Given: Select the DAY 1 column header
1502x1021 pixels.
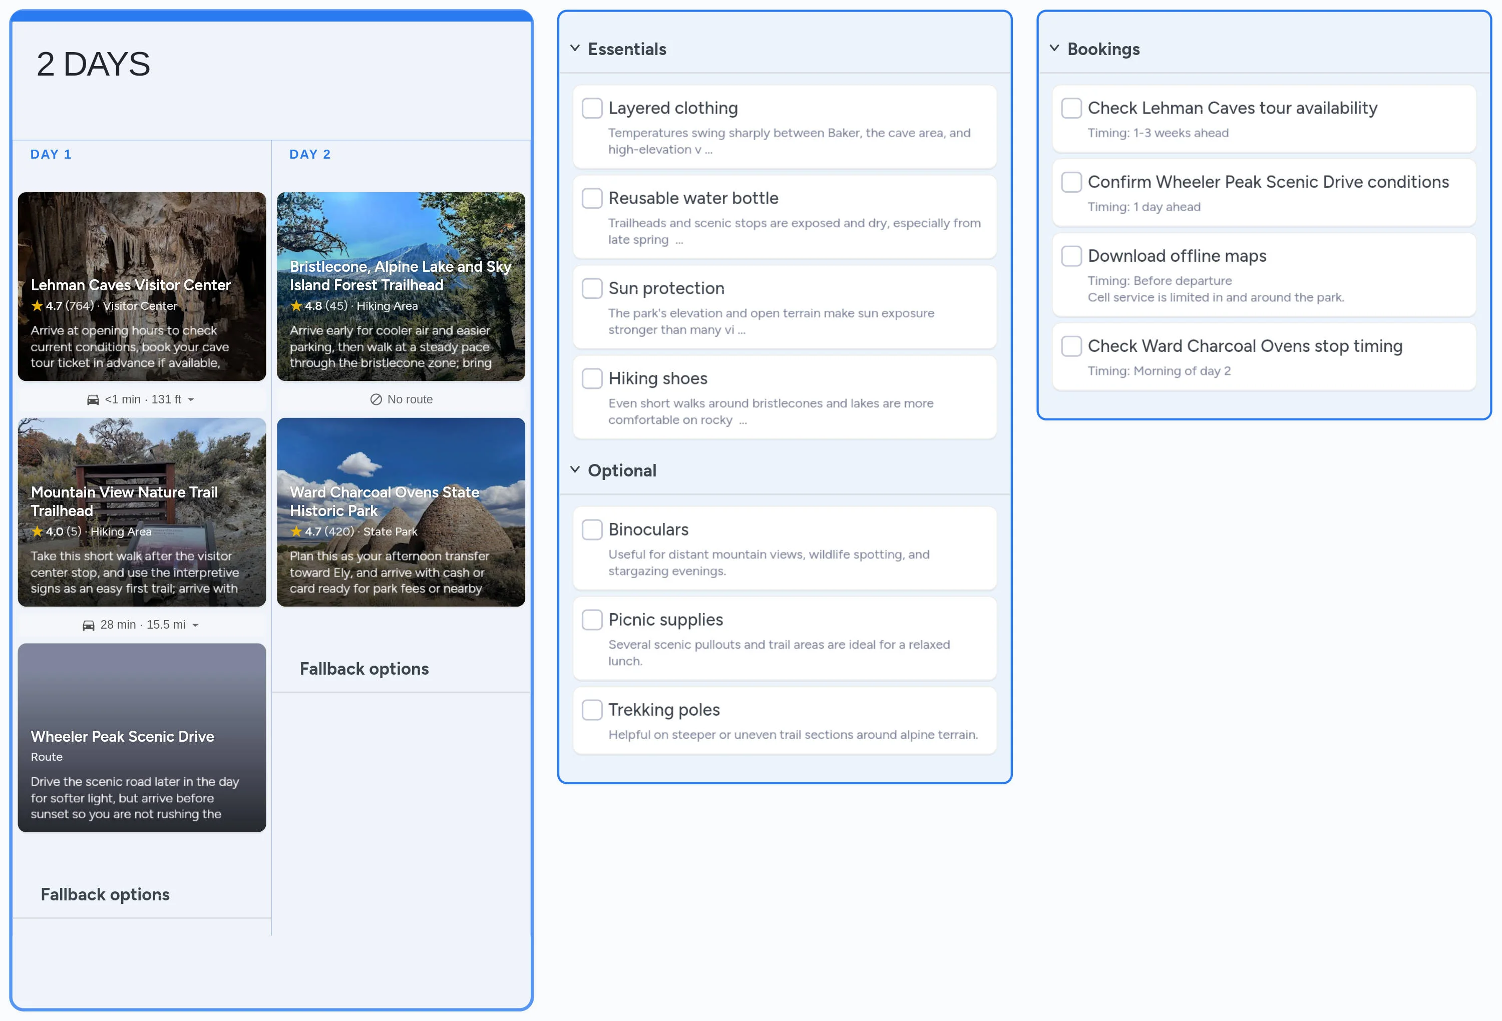Looking at the screenshot, I should point(51,154).
